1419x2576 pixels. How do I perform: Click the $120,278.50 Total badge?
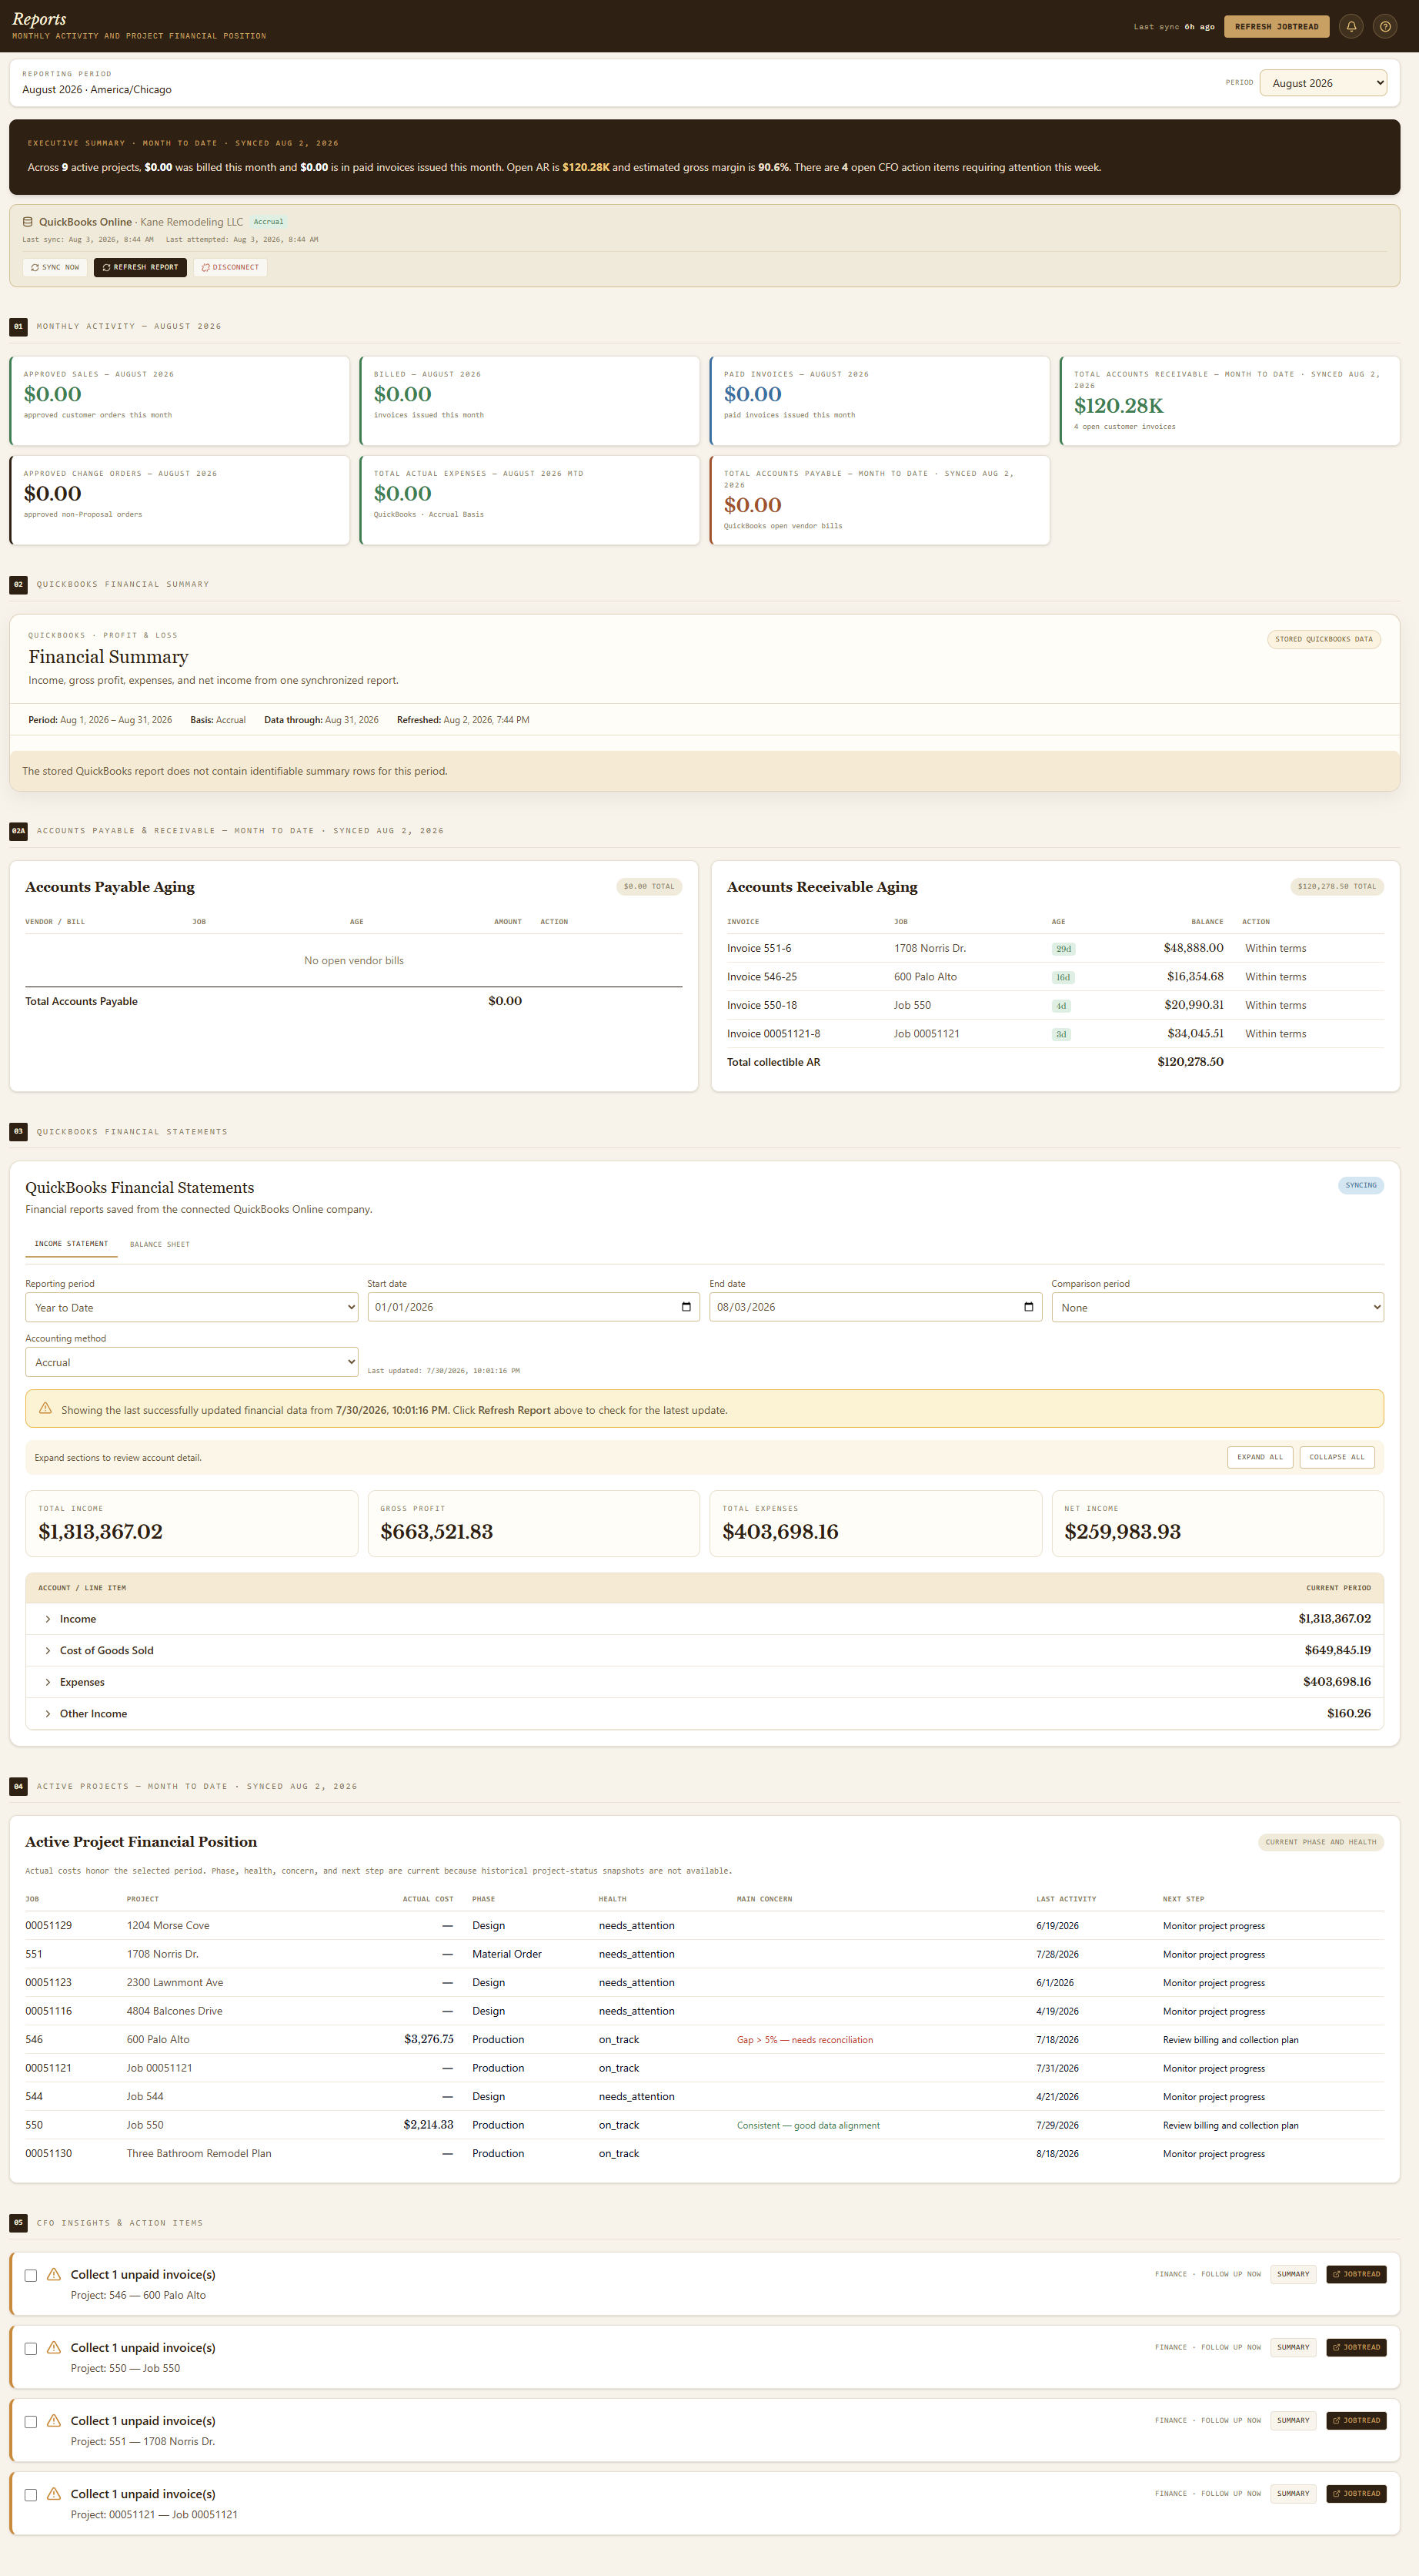pyautogui.click(x=1336, y=886)
